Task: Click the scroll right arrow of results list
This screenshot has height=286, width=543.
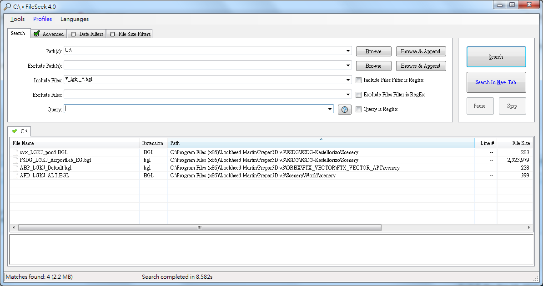Action: (528, 227)
